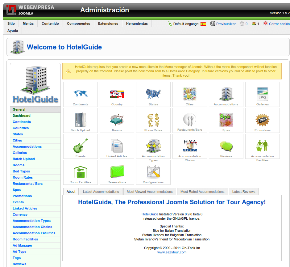290x267 pixels.
Task: Click the Welcome to HotelGuide heading
Action: click(x=64, y=47)
